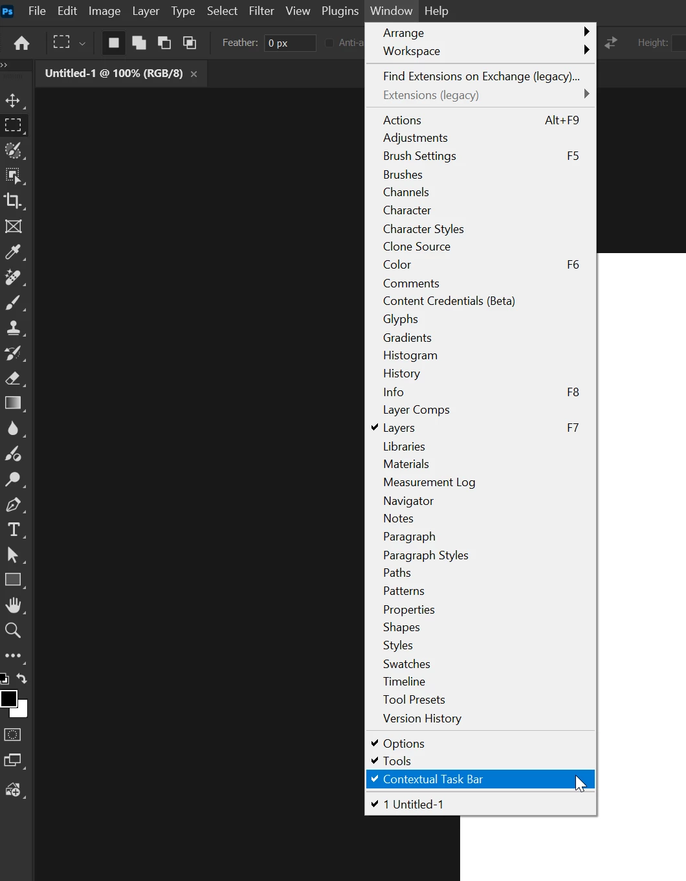Set the background color swatch
686x881 pixels.
pos(23,712)
